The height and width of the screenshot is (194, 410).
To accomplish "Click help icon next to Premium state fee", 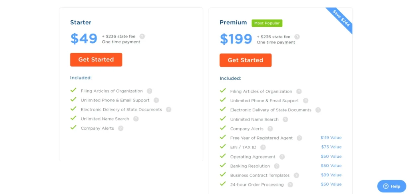I will click(297, 37).
